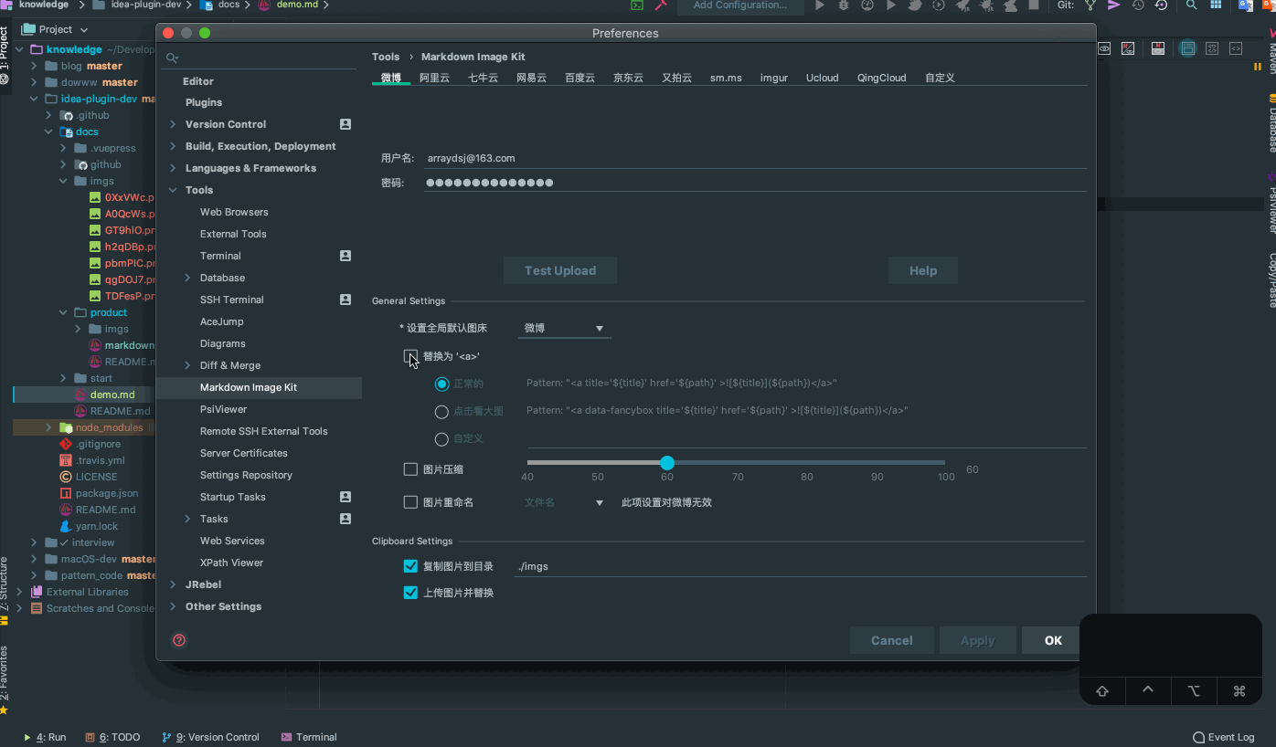Screen dimensions: 1276x747
Task: Click the Test Upload button
Action: 559,270
